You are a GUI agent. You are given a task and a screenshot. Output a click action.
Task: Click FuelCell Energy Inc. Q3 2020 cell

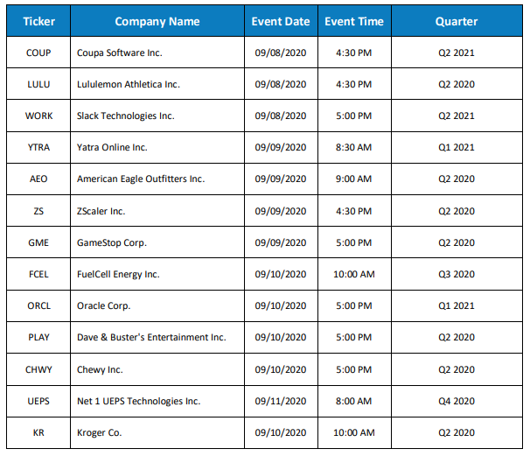457,274
